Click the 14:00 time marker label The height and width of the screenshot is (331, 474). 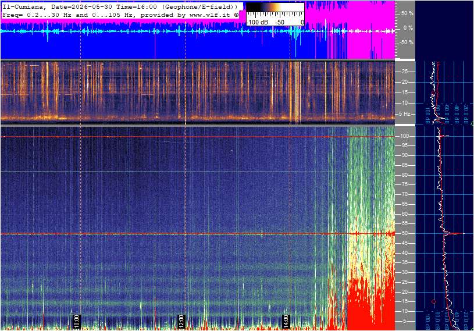coord(286,321)
